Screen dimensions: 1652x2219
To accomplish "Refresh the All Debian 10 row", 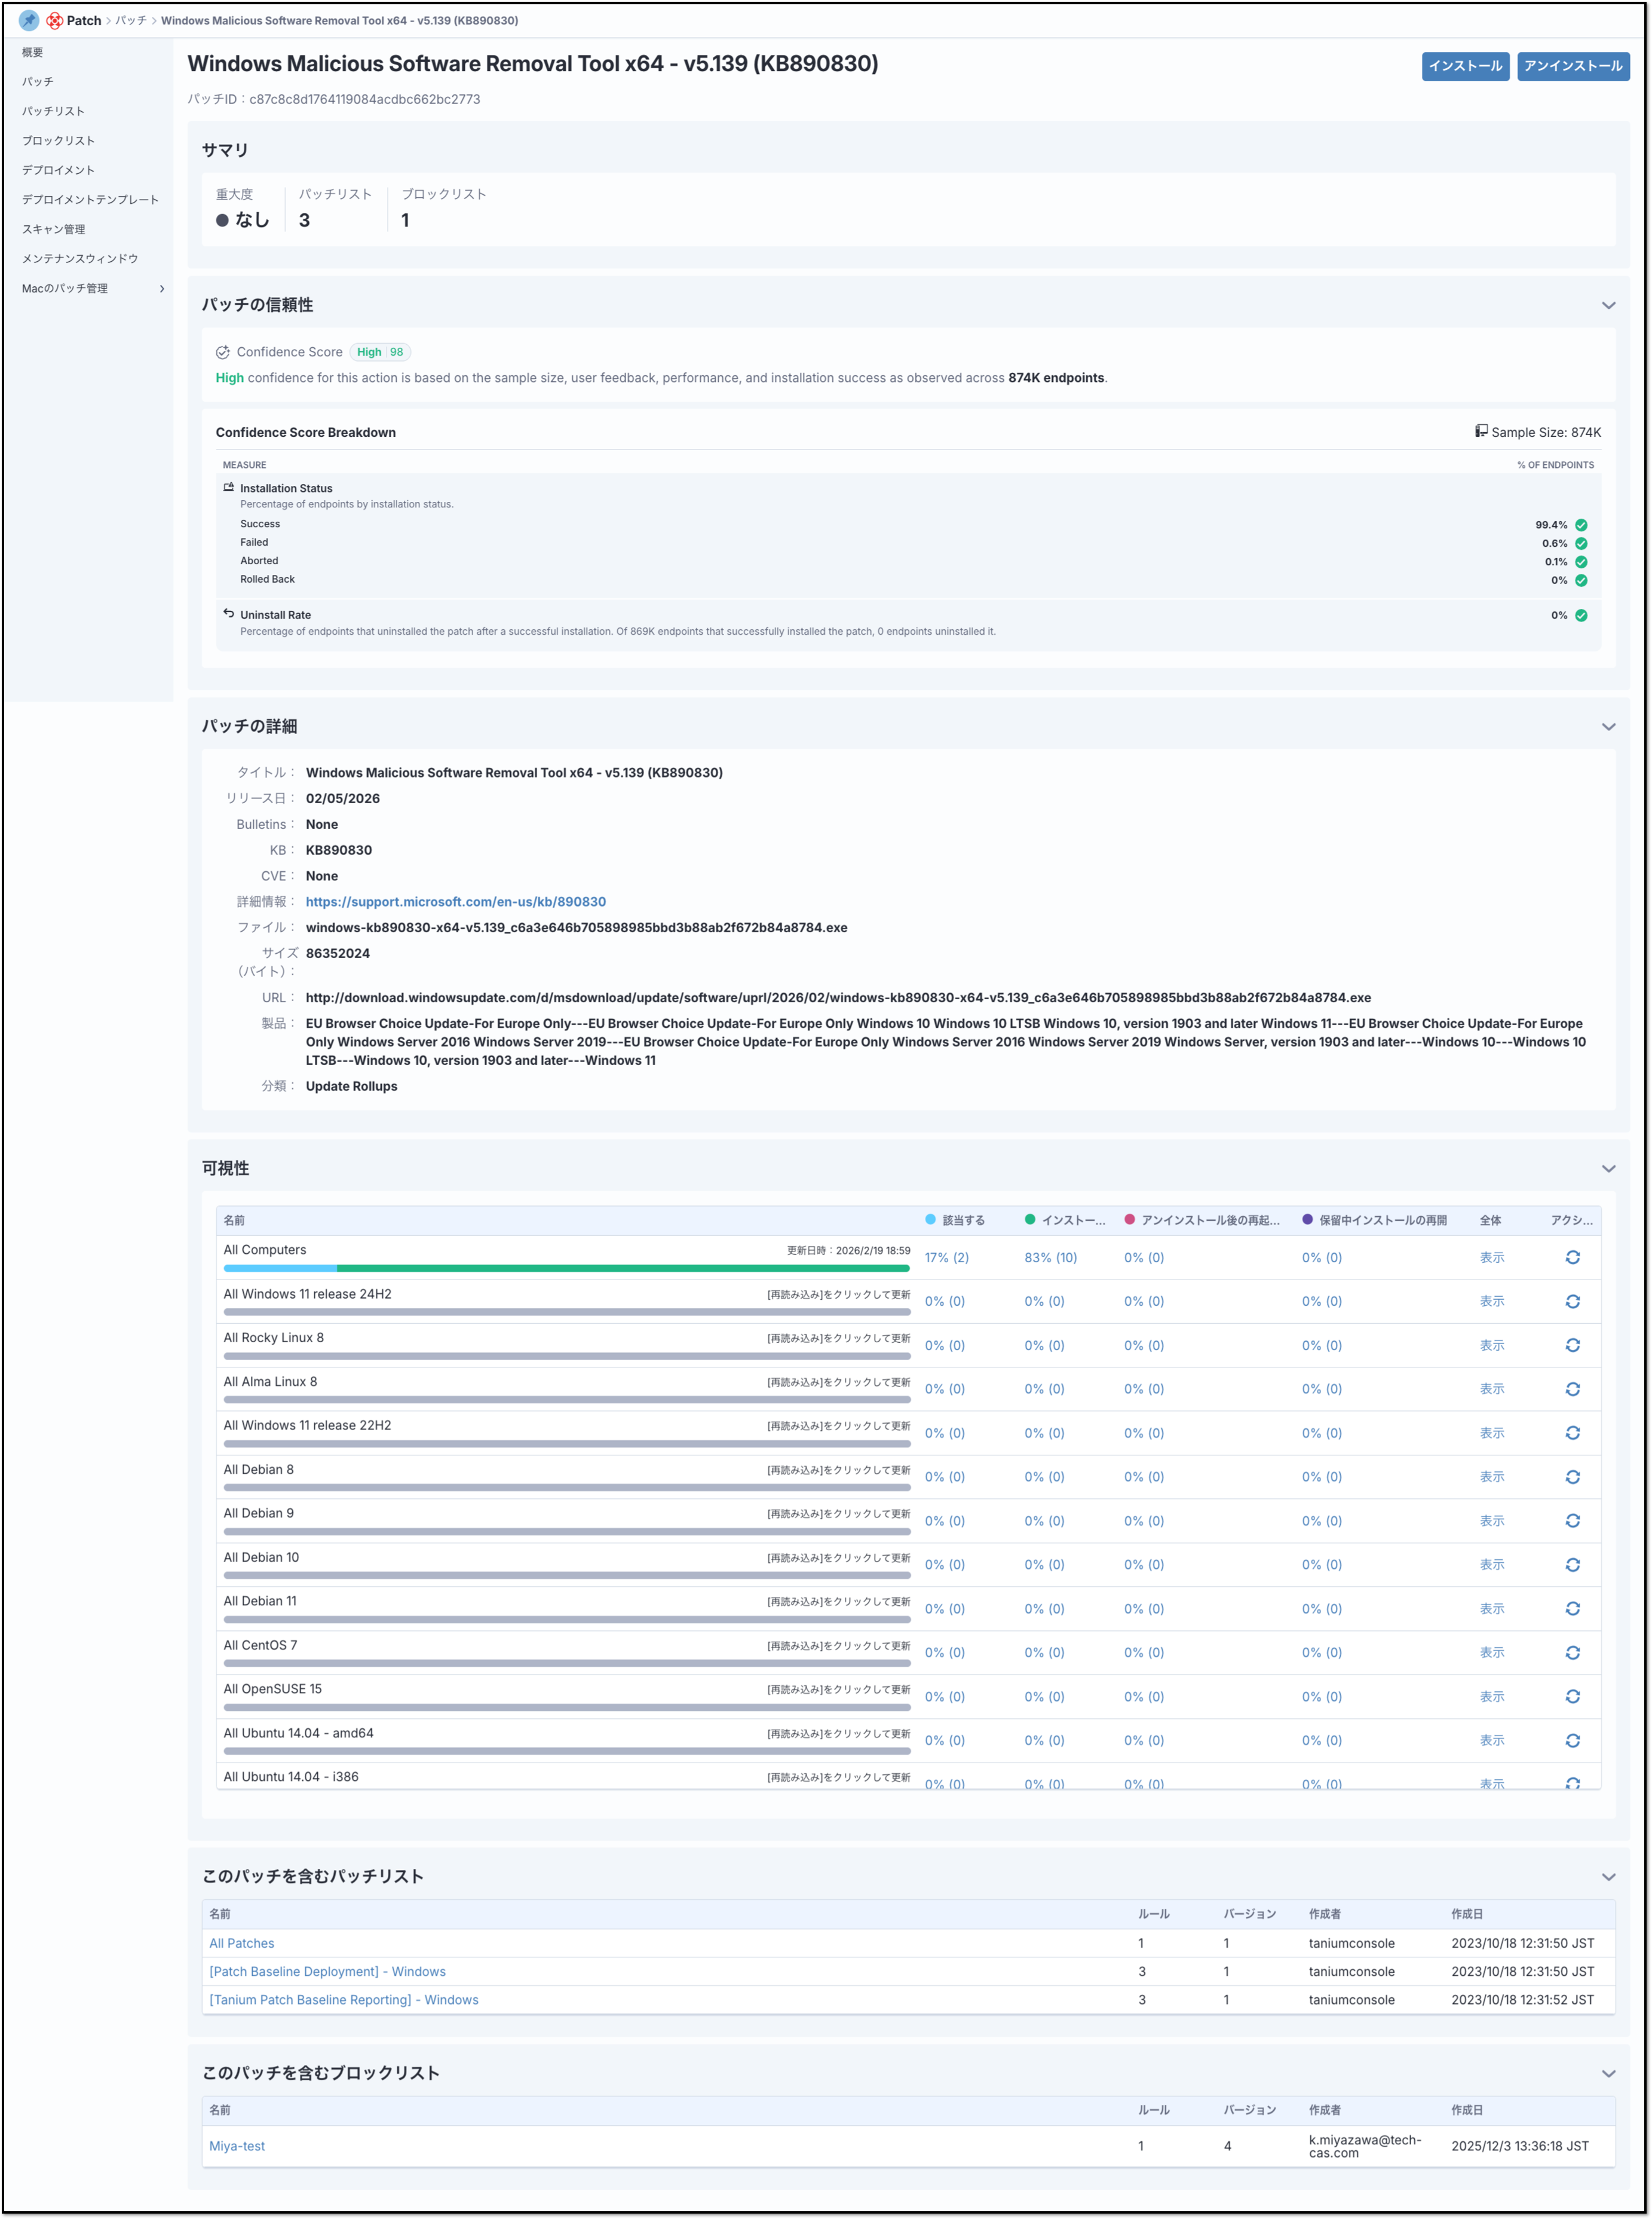I will 1572,1564.
